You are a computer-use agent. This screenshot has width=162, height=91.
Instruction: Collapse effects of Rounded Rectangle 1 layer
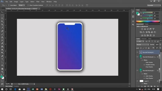tap(159, 71)
